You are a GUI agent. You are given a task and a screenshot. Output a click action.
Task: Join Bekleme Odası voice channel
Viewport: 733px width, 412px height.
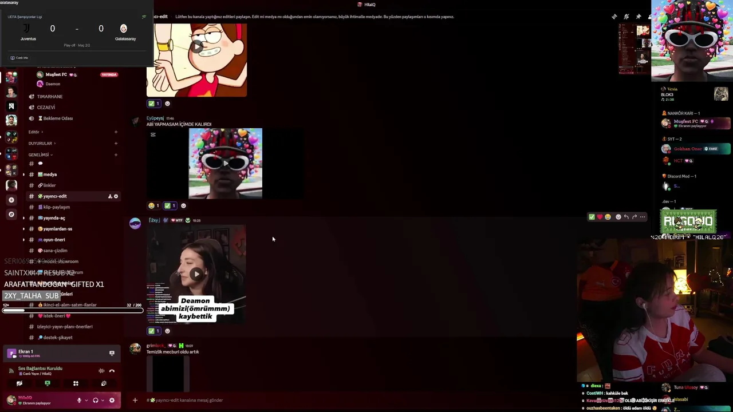click(x=73, y=118)
